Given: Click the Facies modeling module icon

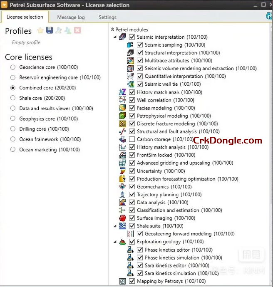Looking at the screenshot, I should pyautogui.click(x=122, y=108).
